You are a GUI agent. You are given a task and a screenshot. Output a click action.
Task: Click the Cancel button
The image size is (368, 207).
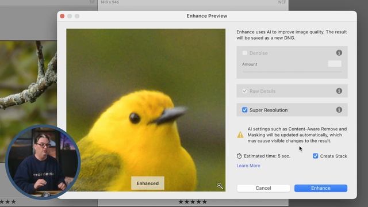pos(263,188)
